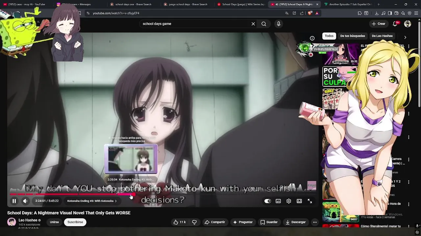This screenshot has height=236, width=421.
Task: Switch to 'school days ova - Brave Search' tab
Action: [x=133, y=4]
